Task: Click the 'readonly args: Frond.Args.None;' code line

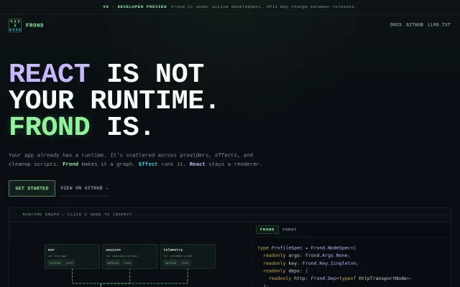Action: coord(307,255)
